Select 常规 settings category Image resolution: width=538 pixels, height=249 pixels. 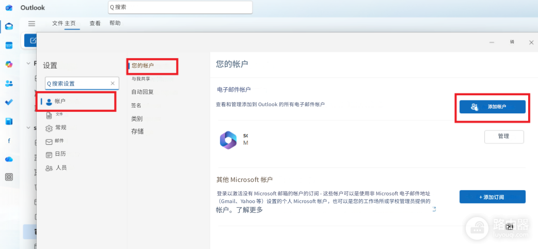coord(61,127)
